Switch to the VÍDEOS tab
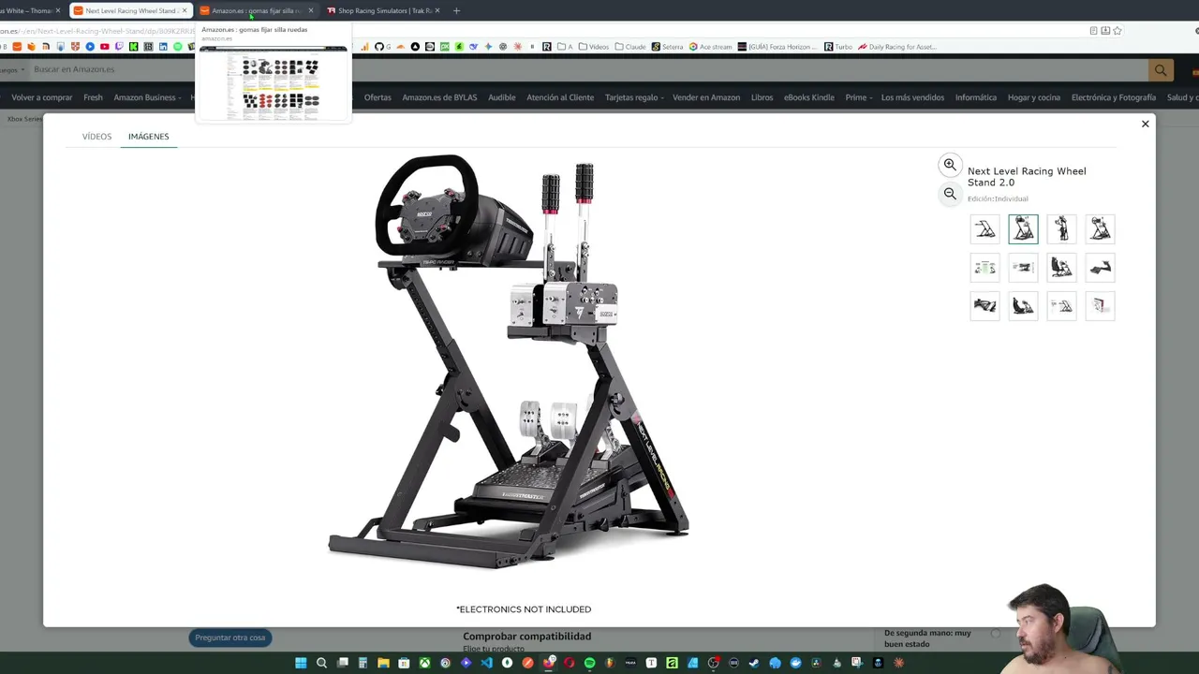Screen dimensions: 1199x674 coord(96,137)
